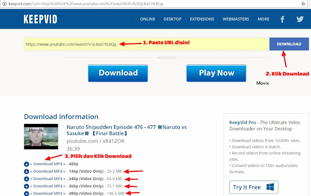The image size is (311, 196).
Task: Open the ONLINE menu item
Action: click(x=148, y=19)
